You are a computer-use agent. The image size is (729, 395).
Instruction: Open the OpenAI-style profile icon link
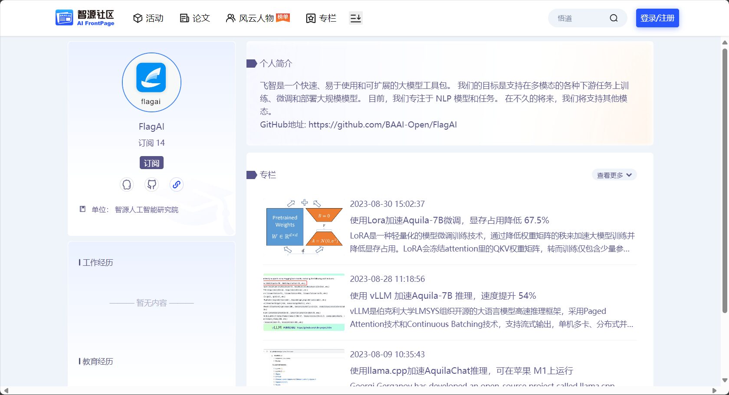pos(126,185)
